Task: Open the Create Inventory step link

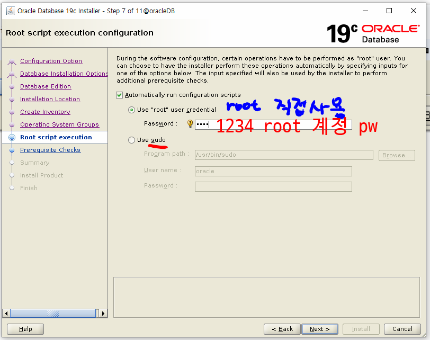Action: (x=45, y=112)
